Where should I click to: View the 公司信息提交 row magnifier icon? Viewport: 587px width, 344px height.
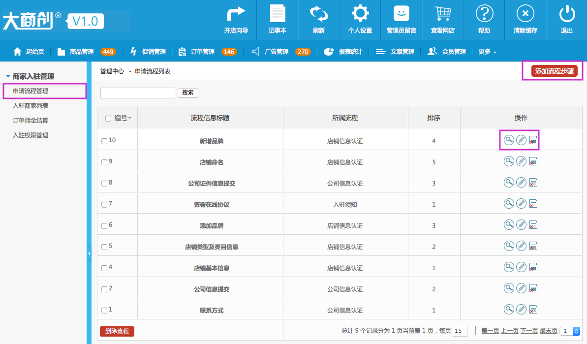pos(509,288)
